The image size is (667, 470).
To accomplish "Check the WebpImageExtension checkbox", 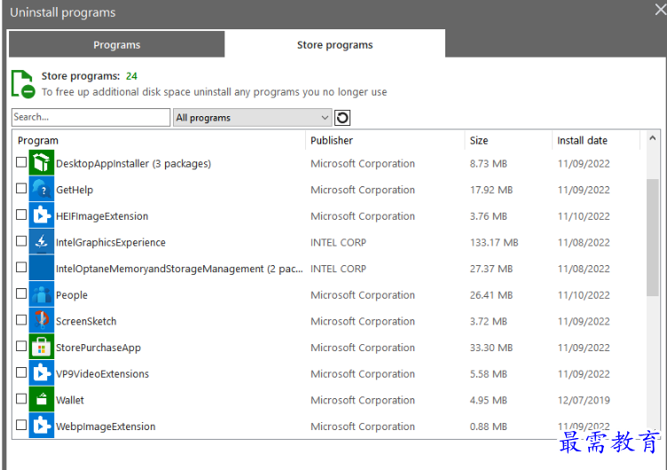I will pos(21,426).
